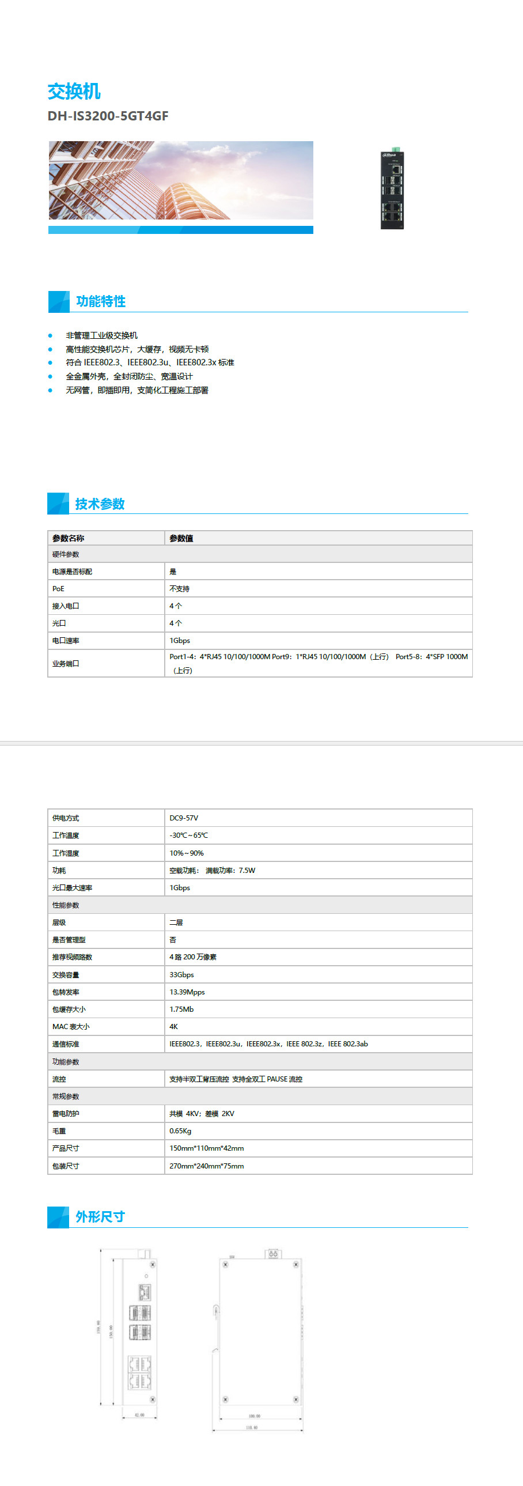This screenshot has width=523, height=1486.
Task: Open the Dahua switch product photo
Action: [x=392, y=188]
